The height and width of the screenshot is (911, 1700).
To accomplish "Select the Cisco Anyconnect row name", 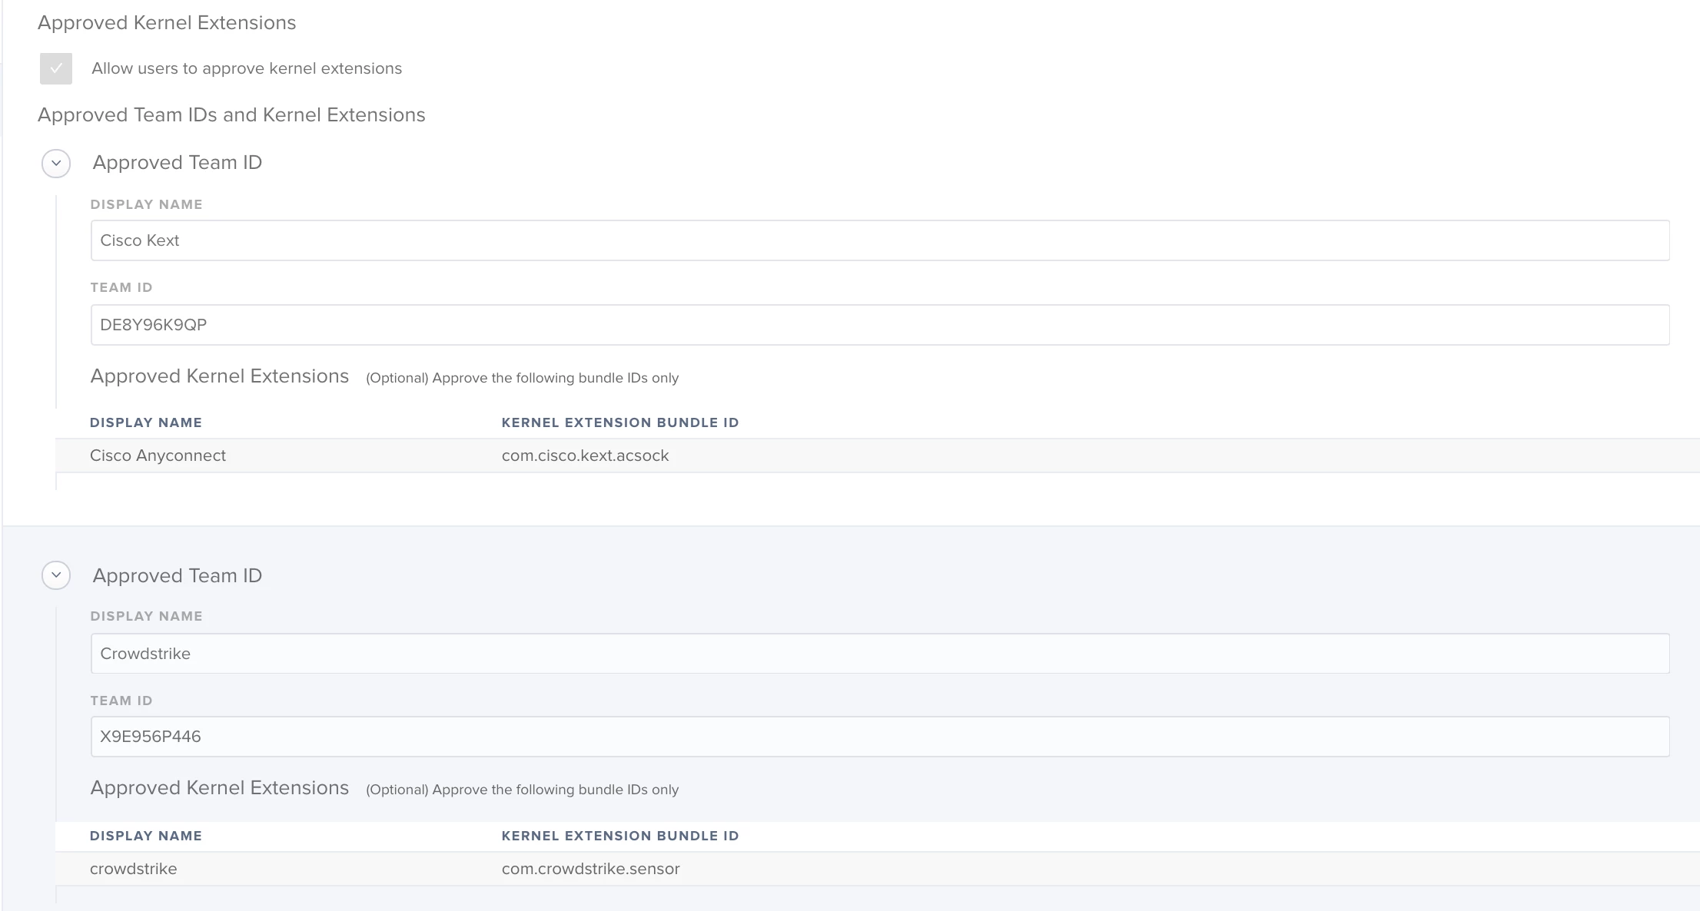I will point(158,455).
